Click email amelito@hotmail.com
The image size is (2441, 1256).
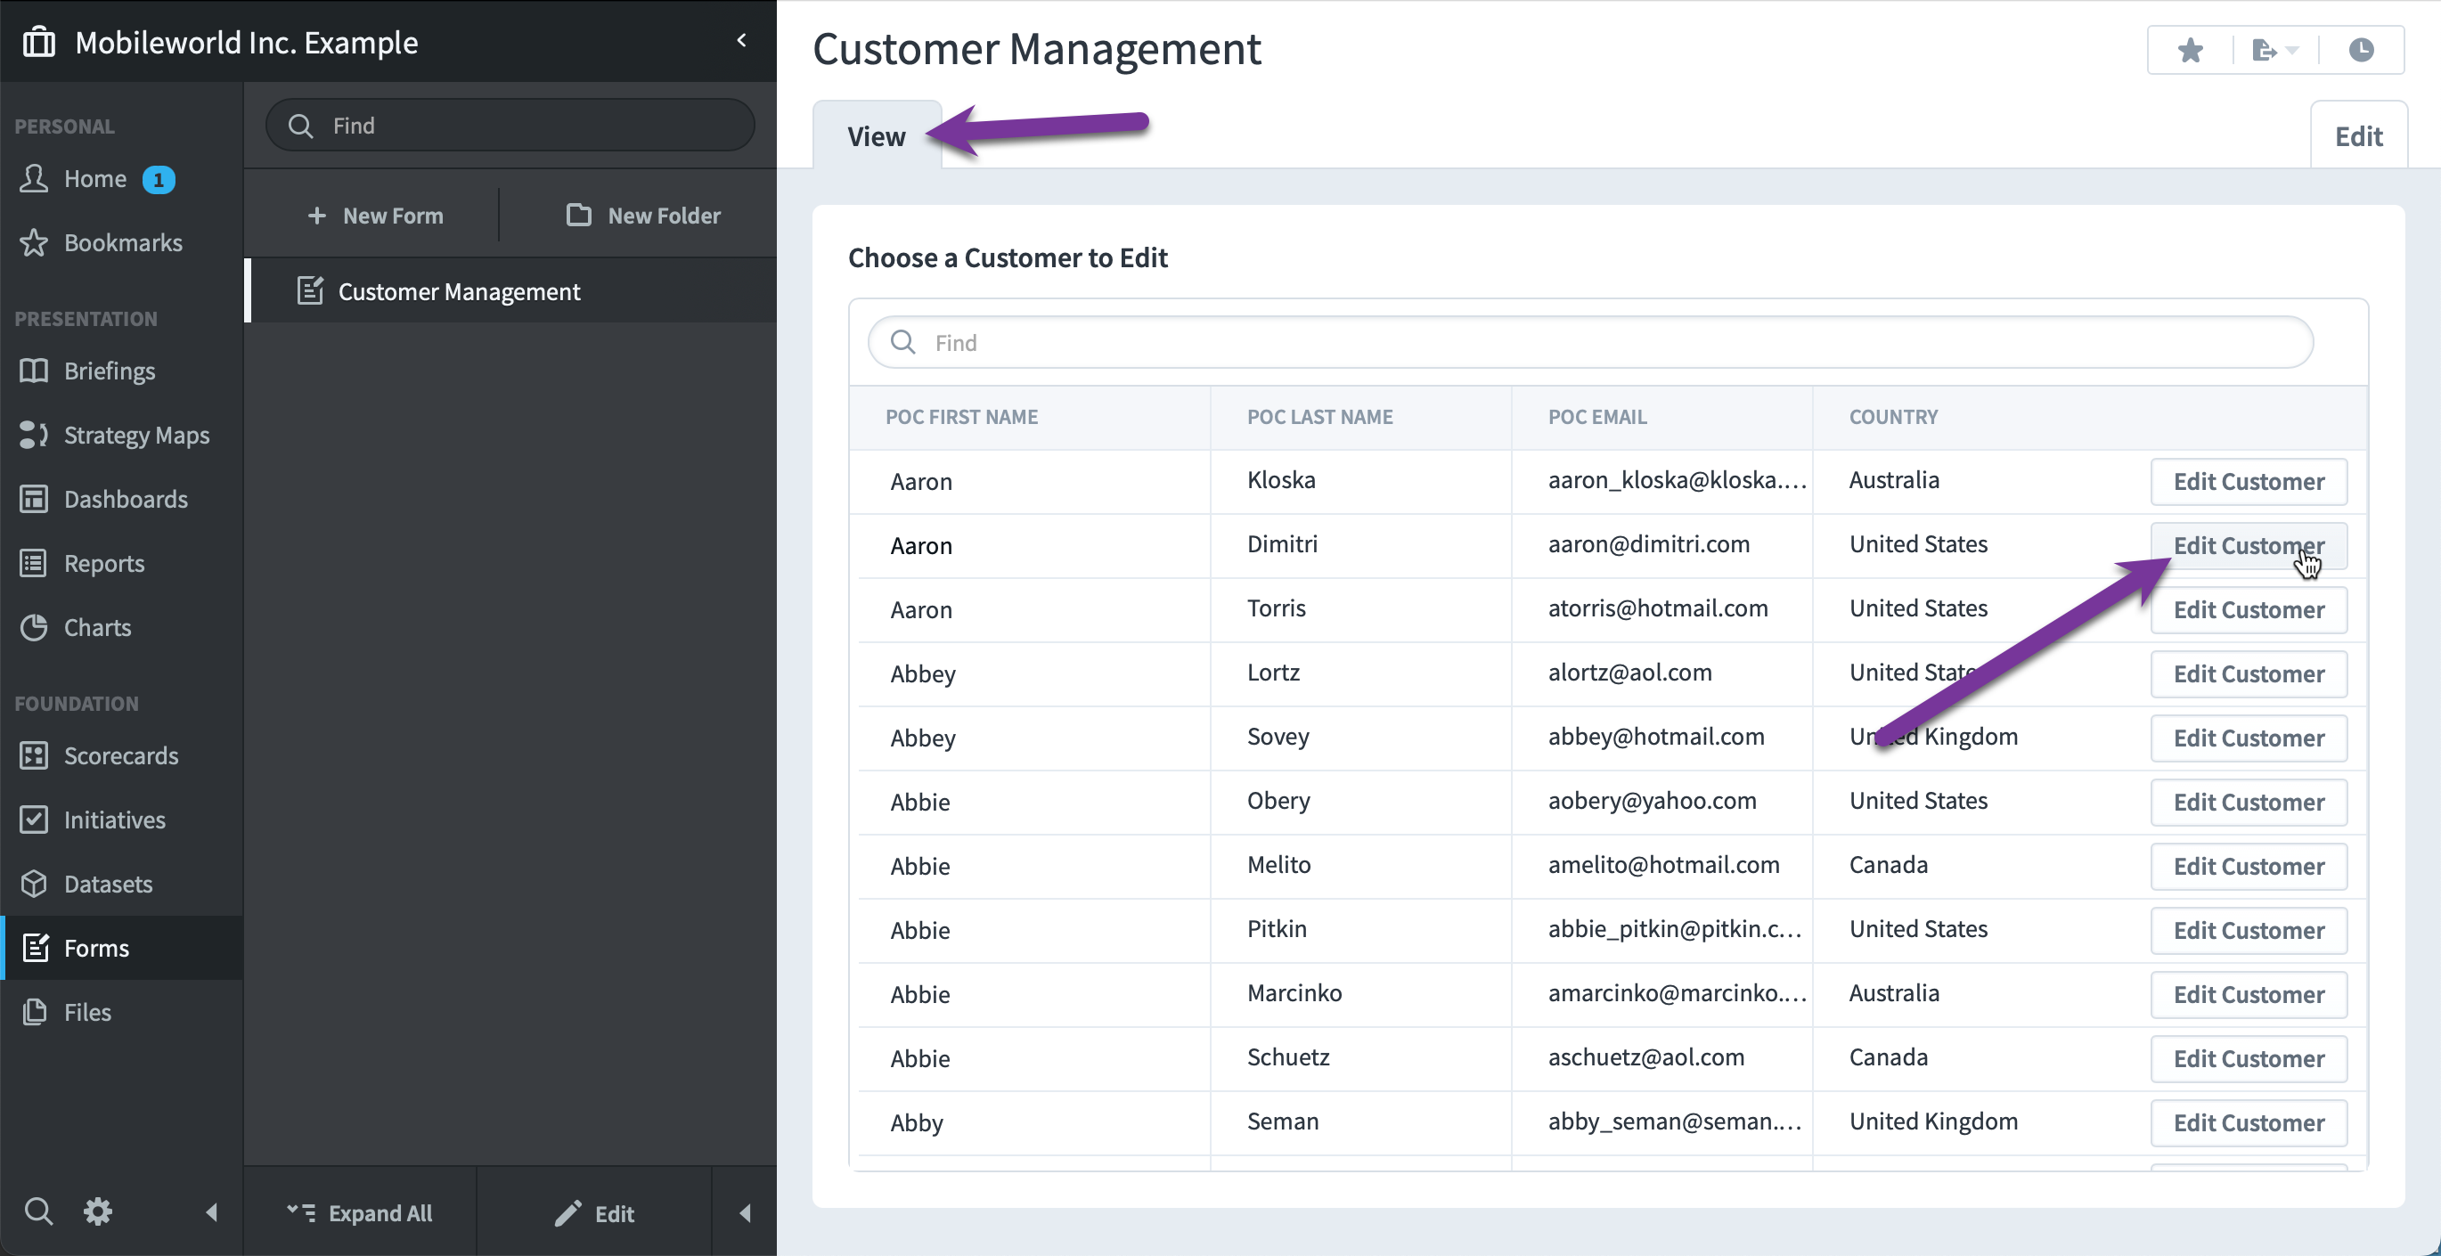(1664, 864)
